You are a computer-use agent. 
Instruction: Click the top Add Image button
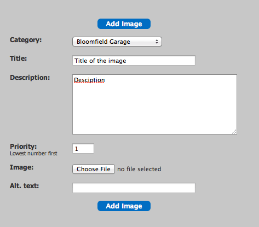tap(124, 24)
